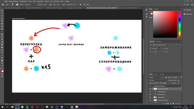Image resolution: width=194 pixels, height=109 pixels.
Task: Select the Crop tool
Action: [2, 21]
